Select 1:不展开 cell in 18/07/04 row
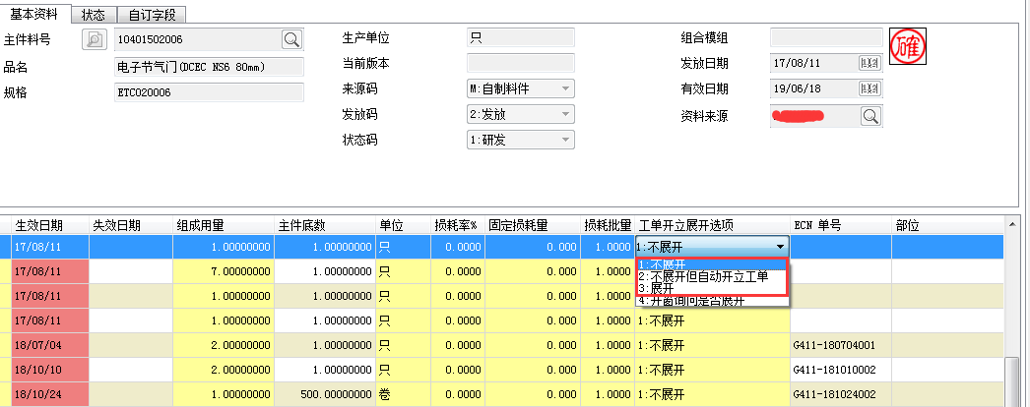 (x=712, y=345)
